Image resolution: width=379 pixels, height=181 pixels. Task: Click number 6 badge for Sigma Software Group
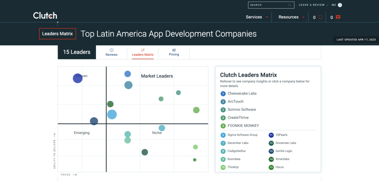click(x=223, y=135)
